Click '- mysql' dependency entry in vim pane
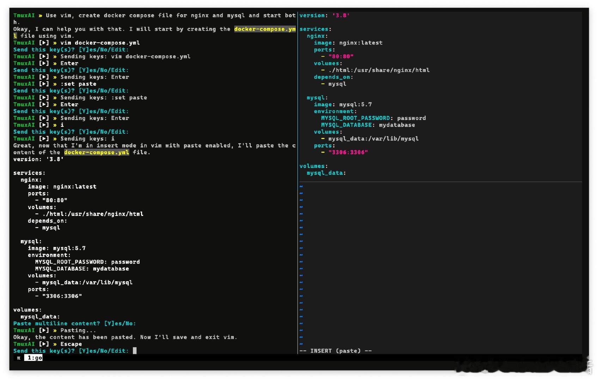 coord(334,84)
